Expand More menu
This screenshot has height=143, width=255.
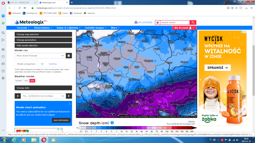115,28
